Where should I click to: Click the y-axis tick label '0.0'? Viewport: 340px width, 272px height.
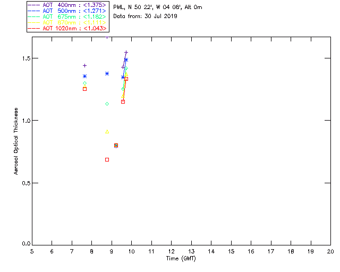26,244
